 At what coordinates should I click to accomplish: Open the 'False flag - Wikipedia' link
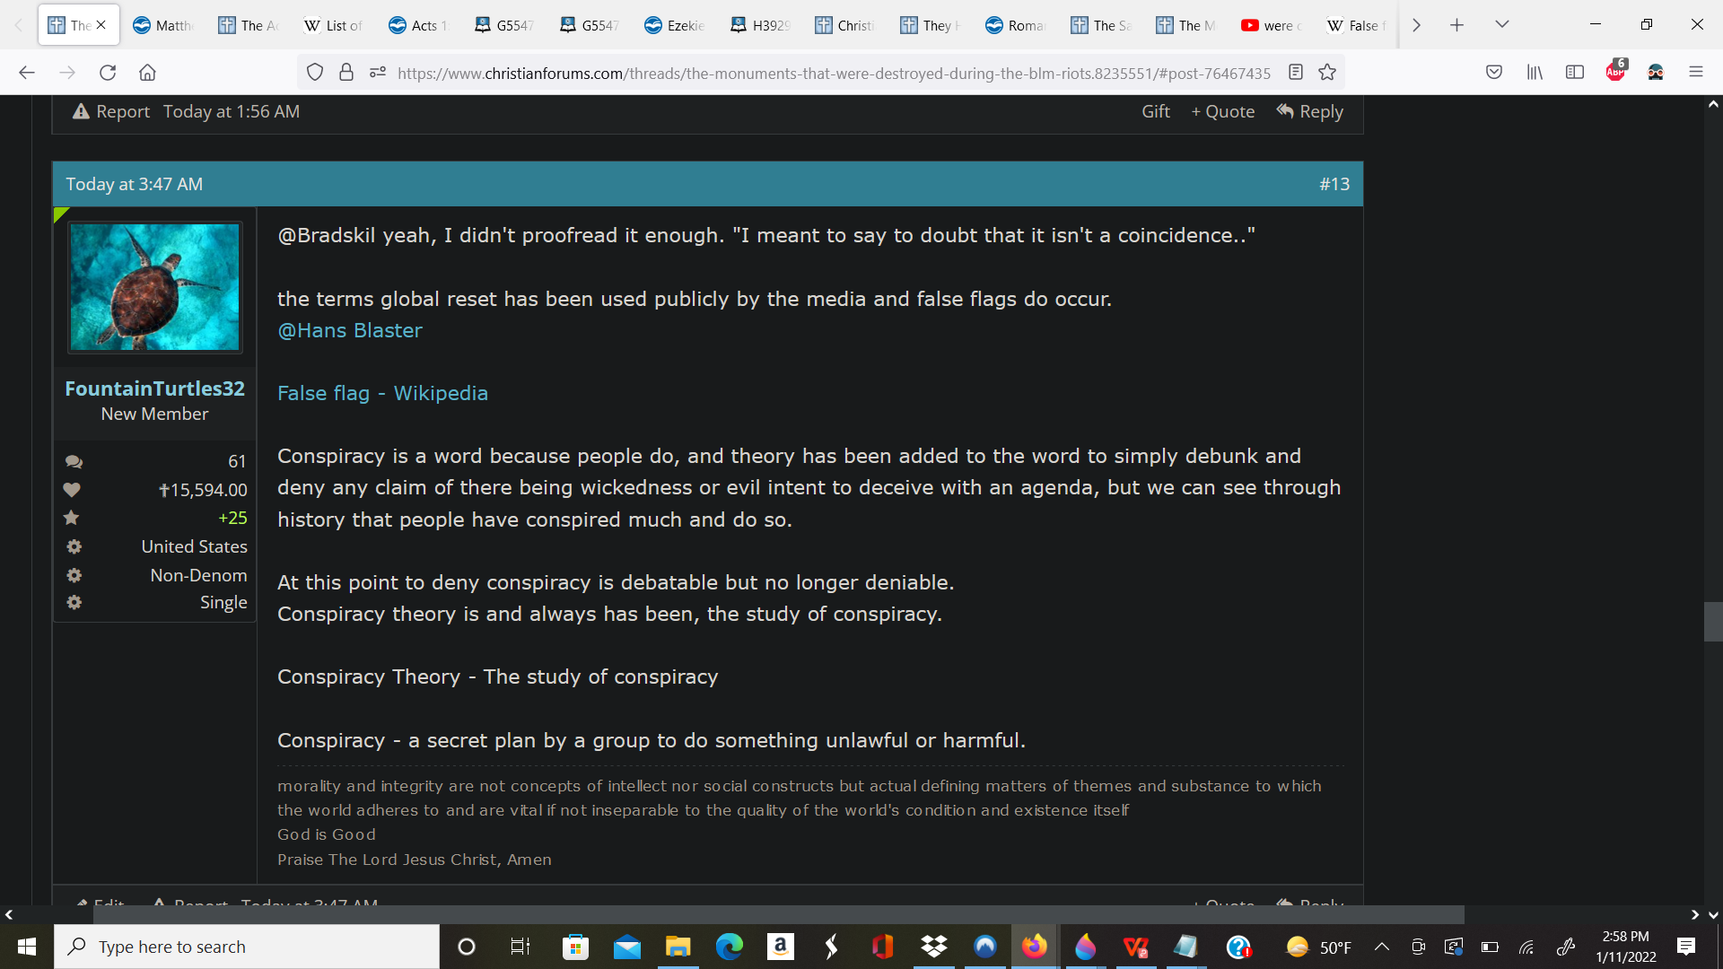click(382, 393)
